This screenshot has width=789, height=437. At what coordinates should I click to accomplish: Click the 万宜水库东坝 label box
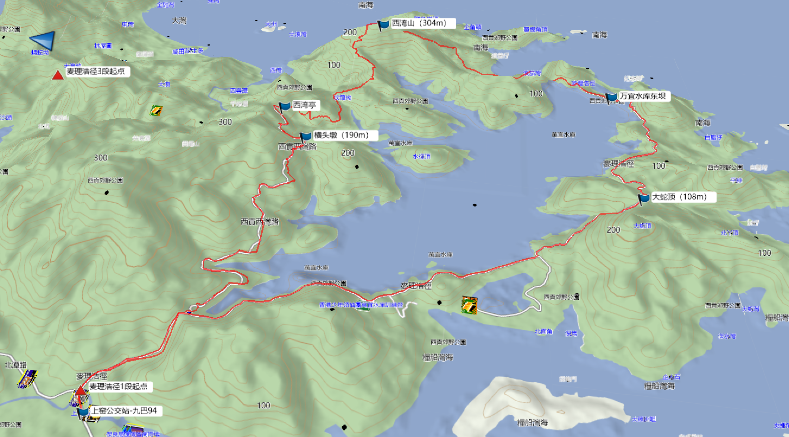(644, 96)
